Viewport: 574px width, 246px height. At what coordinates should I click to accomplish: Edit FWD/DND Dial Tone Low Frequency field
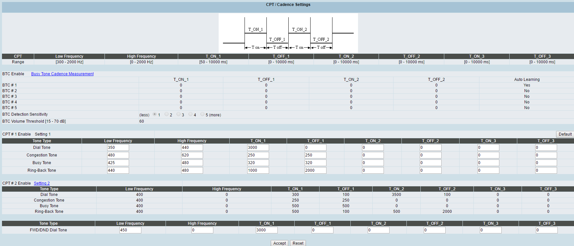click(x=130, y=230)
